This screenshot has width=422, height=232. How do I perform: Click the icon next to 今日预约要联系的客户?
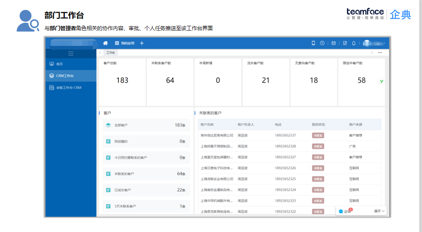click(x=108, y=158)
